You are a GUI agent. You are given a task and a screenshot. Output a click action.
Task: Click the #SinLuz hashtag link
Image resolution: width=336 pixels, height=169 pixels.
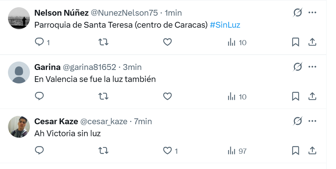click(x=225, y=25)
